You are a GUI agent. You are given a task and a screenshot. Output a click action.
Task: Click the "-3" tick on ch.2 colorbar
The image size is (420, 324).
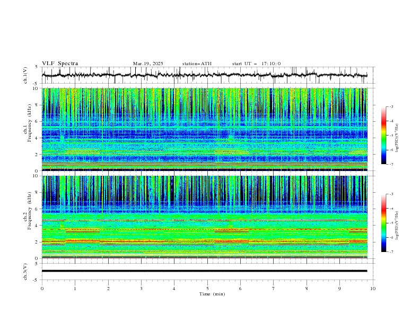click(391, 194)
